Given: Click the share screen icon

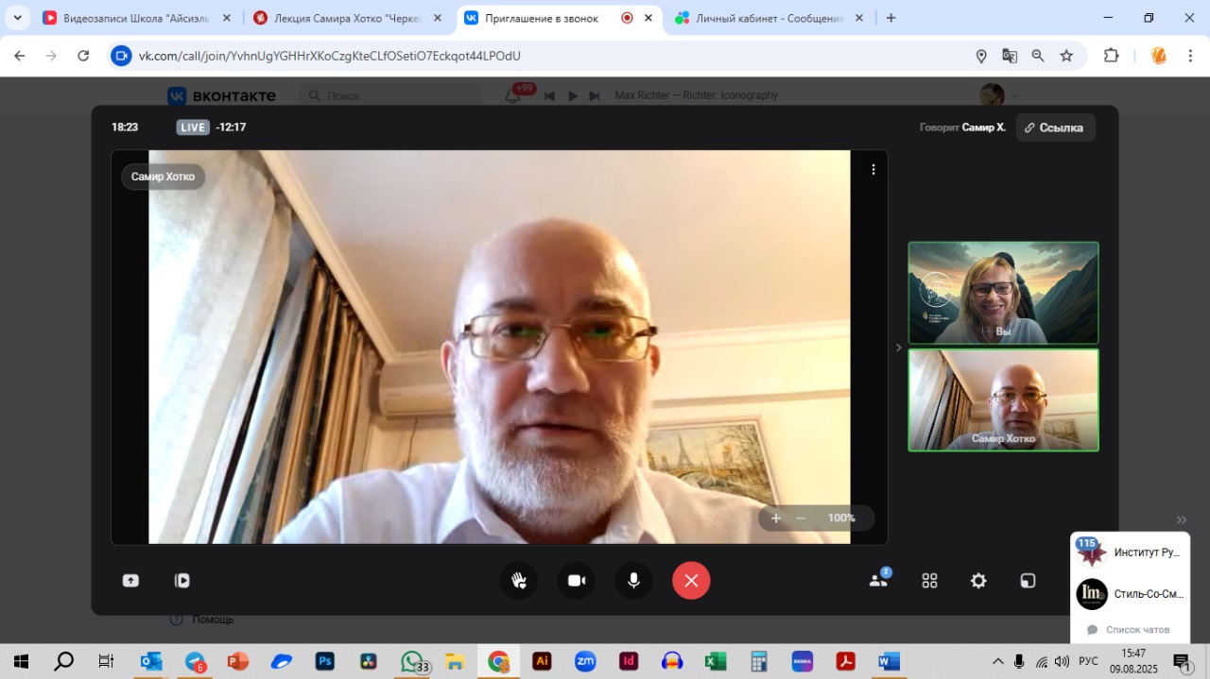Looking at the screenshot, I should point(130,581).
